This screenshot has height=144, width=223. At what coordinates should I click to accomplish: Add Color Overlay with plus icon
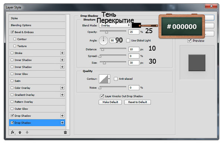pyautogui.click(x=62, y=88)
